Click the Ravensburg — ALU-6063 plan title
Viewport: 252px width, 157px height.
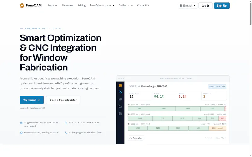(x=154, y=86)
